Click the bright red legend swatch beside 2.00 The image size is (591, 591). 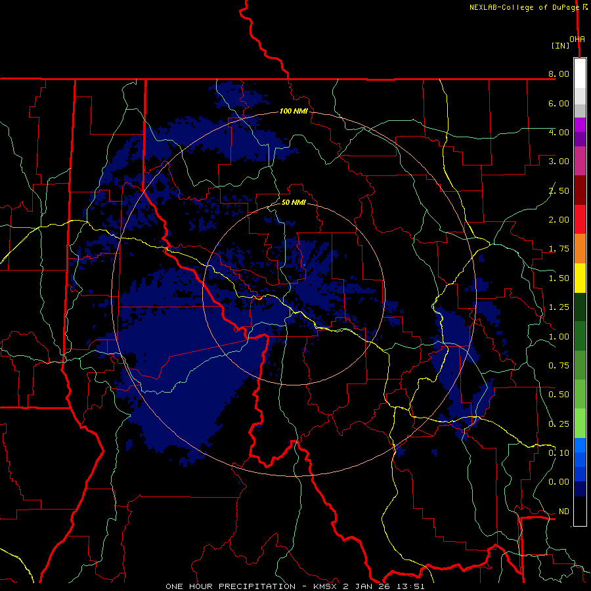[x=580, y=219]
